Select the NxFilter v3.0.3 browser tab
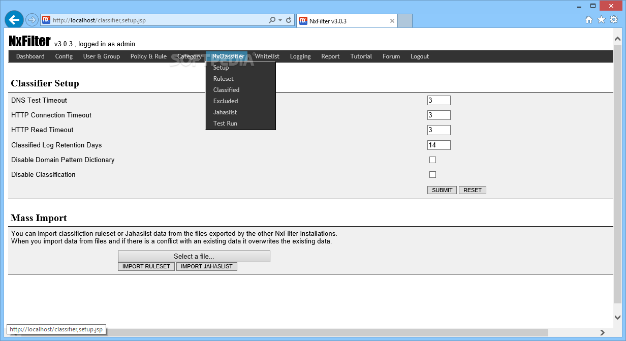The height and width of the screenshot is (341, 626). [x=347, y=21]
